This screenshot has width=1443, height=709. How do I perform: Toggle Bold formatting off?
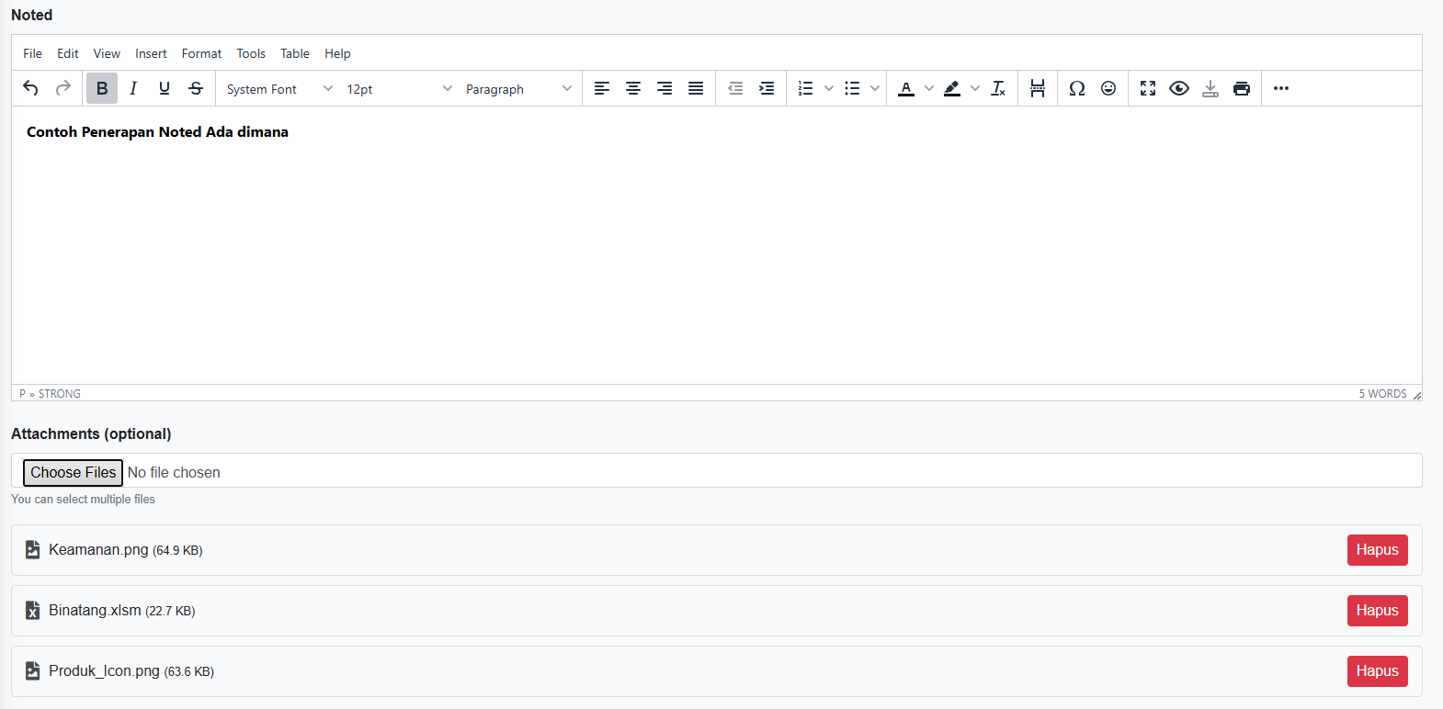[x=102, y=88]
